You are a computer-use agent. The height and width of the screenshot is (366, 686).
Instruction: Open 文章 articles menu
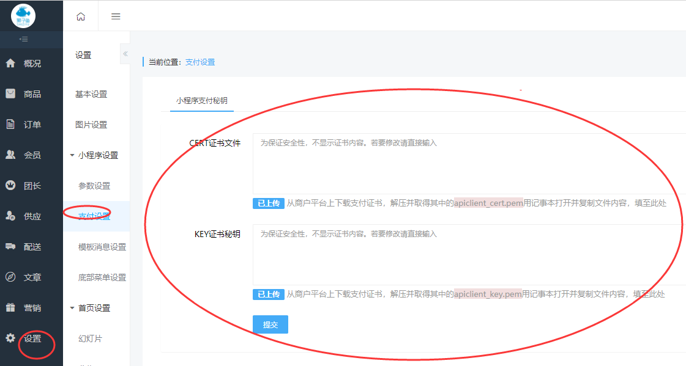click(x=32, y=277)
